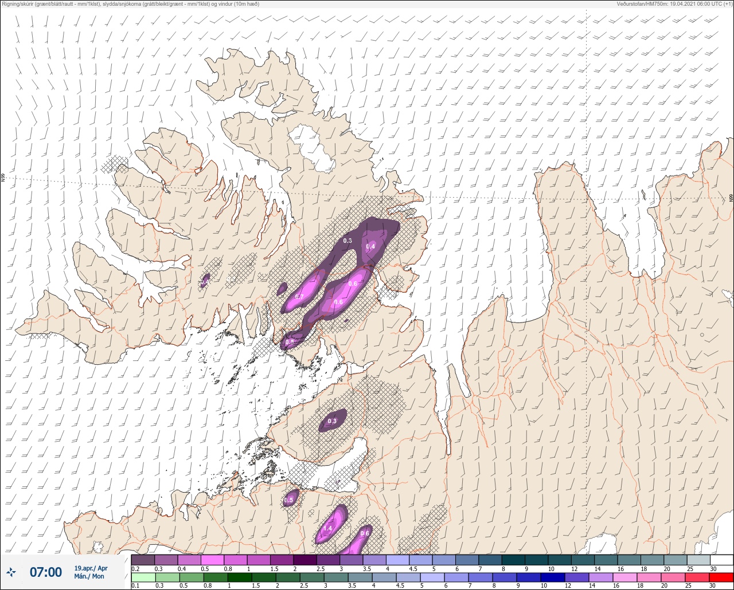Select upper legend swatch starting at 1.5
The width and height of the screenshot is (734, 590).
tap(282, 560)
